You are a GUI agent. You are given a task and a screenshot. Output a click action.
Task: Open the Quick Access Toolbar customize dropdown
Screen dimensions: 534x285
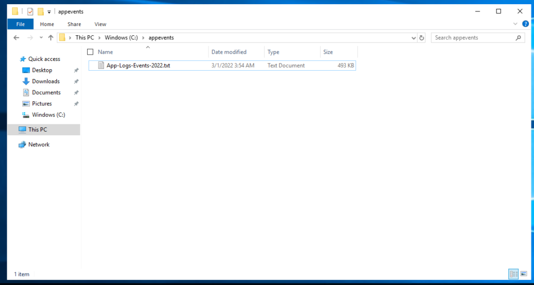pyautogui.click(x=49, y=11)
